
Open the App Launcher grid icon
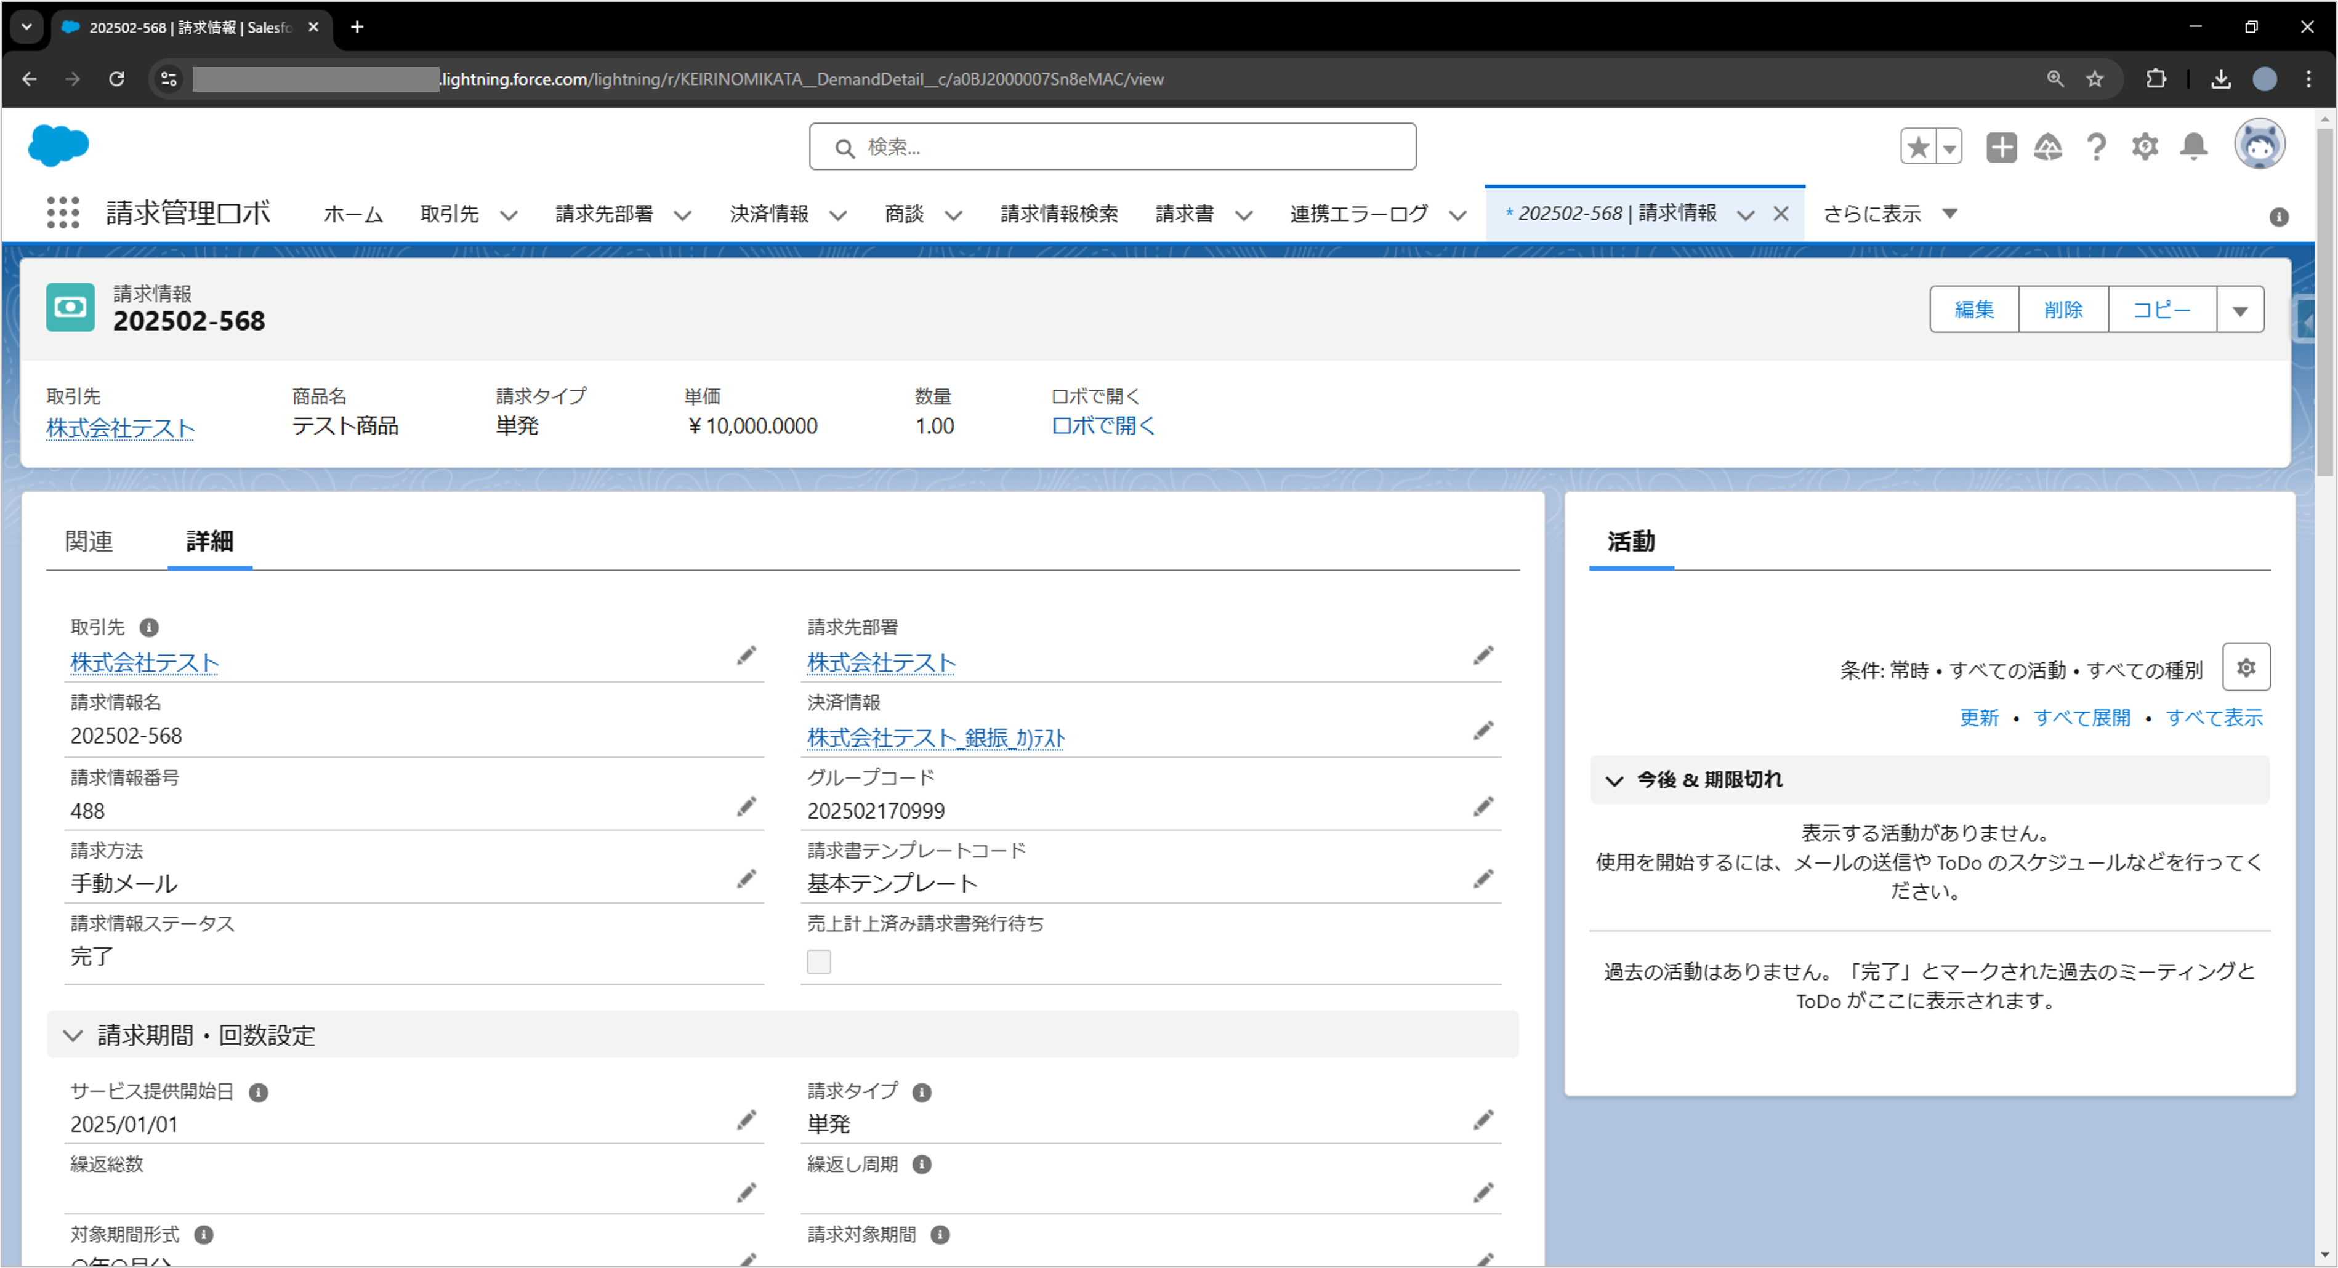(x=63, y=213)
